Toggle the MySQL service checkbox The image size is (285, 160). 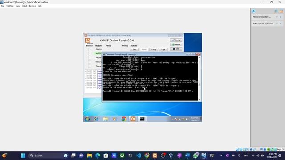point(90,53)
